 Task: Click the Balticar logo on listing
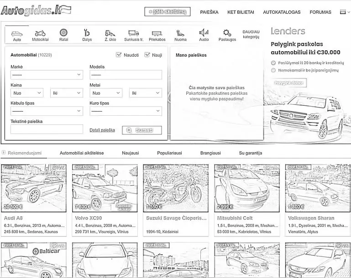click(46, 251)
